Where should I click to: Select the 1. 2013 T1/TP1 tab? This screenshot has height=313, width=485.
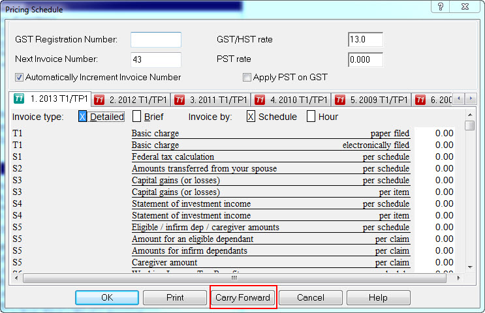pos(50,98)
